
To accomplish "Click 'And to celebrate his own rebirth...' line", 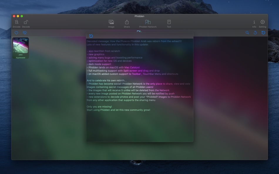I will pos(107,81).
